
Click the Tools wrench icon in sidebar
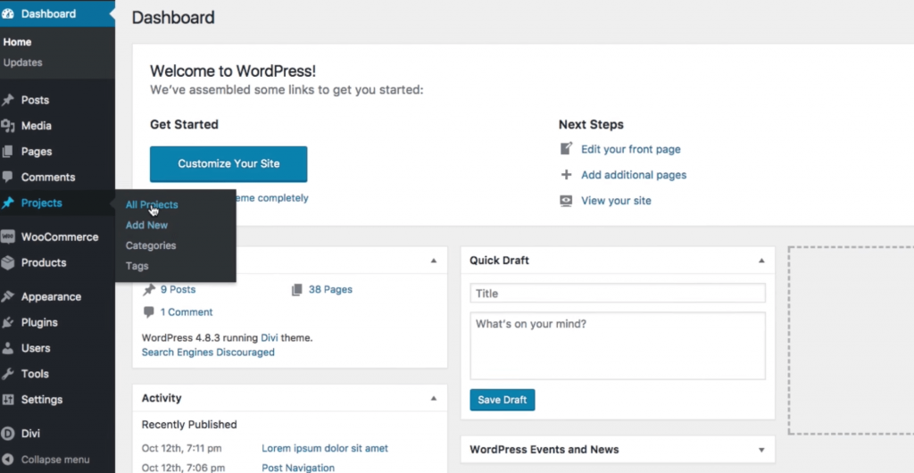pyautogui.click(x=7, y=373)
